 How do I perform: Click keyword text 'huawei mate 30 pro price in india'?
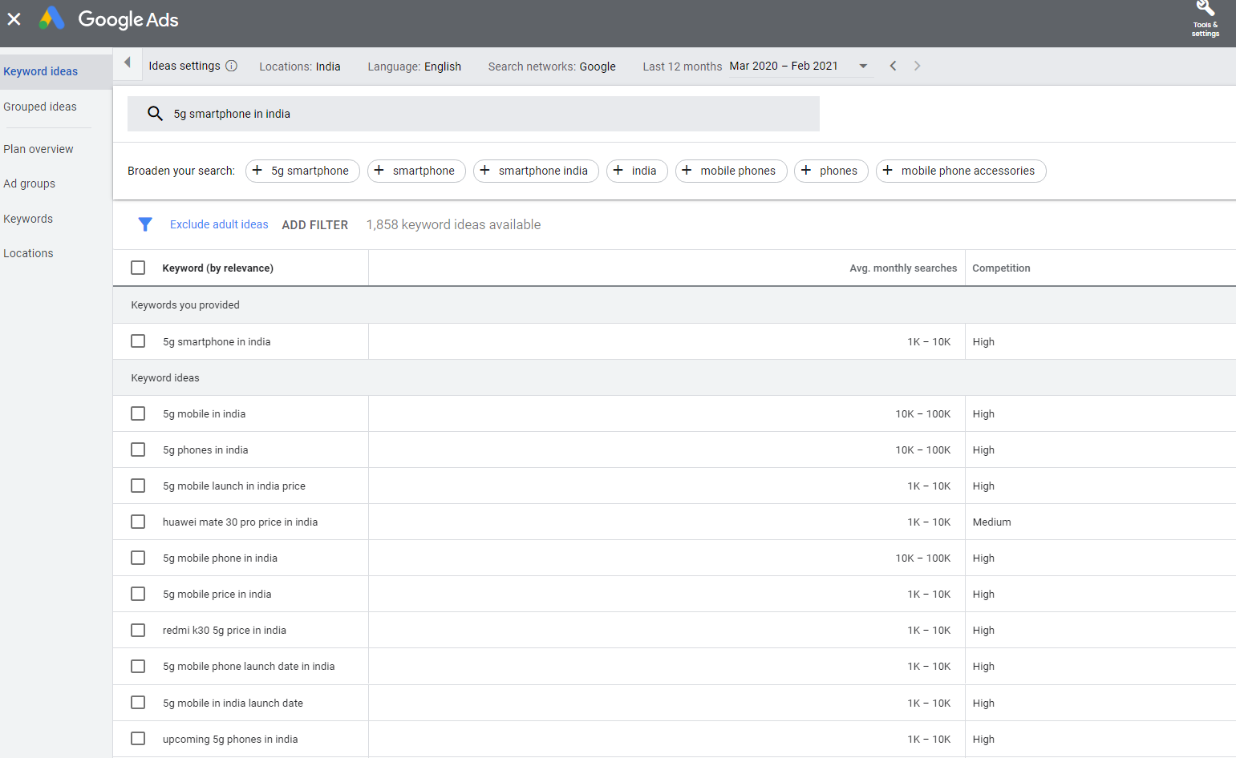[x=240, y=522]
